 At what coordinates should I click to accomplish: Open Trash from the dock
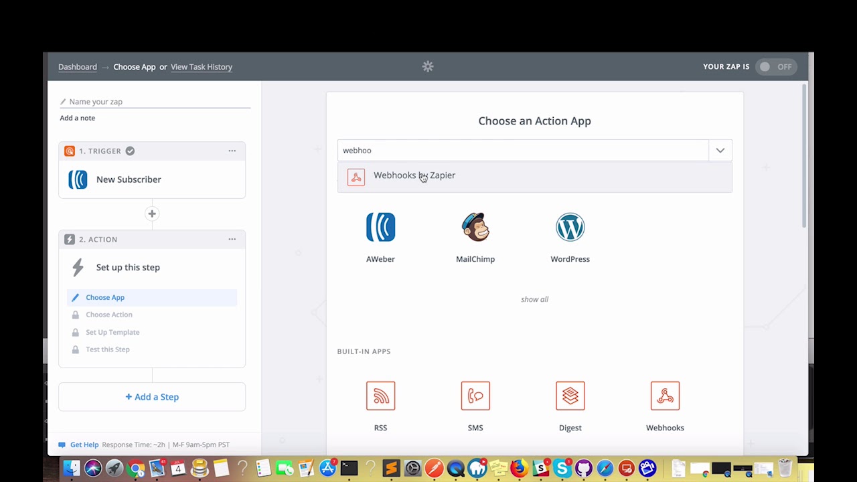click(785, 469)
